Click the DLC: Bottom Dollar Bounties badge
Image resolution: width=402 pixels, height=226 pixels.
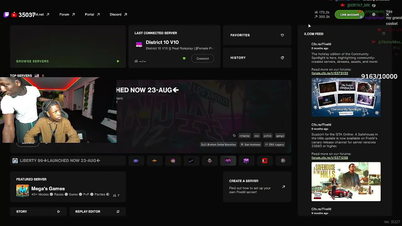point(218,145)
